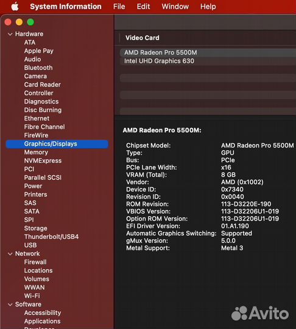Viewport: 296px width, 329px height.
Task: Select Storage in the sidebar
Action: (35, 228)
